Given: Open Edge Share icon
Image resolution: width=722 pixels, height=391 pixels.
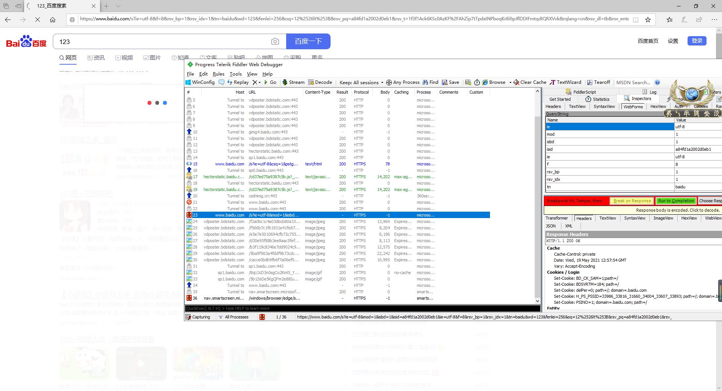Looking at the screenshot, I should (x=699, y=20).
